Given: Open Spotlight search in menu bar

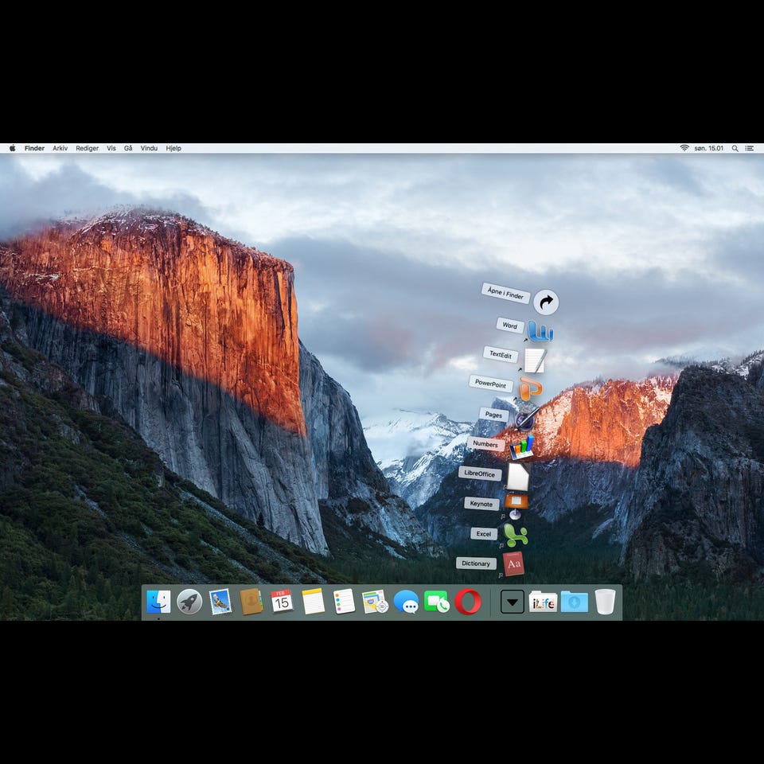Looking at the screenshot, I should [x=735, y=148].
